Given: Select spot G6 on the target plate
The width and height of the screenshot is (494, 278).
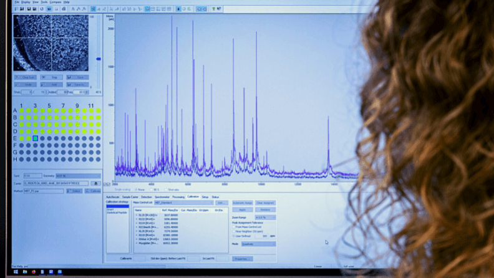Looking at the screenshot, I should coord(56,152).
